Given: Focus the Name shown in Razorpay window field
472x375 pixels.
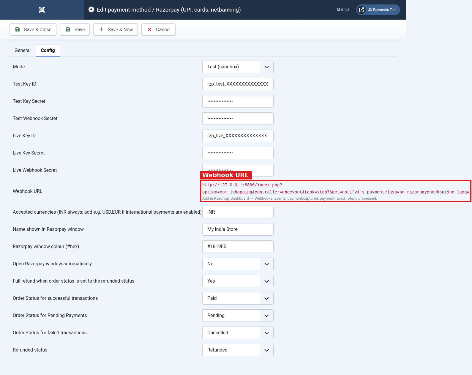Looking at the screenshot, I should tap(238, 229).
